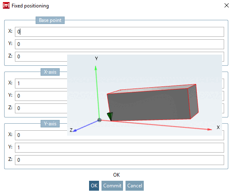Click the Y-axis group label

tap(50, 124)
